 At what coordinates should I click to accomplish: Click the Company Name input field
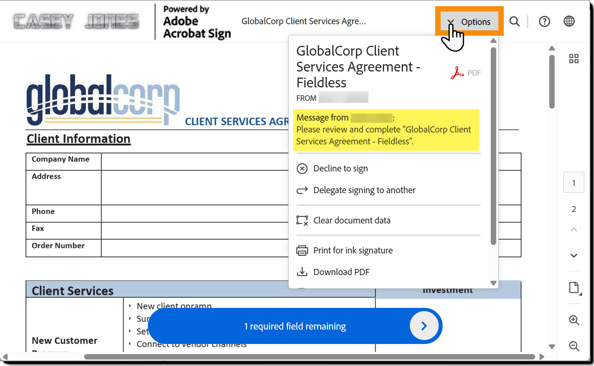click(195, 162)
